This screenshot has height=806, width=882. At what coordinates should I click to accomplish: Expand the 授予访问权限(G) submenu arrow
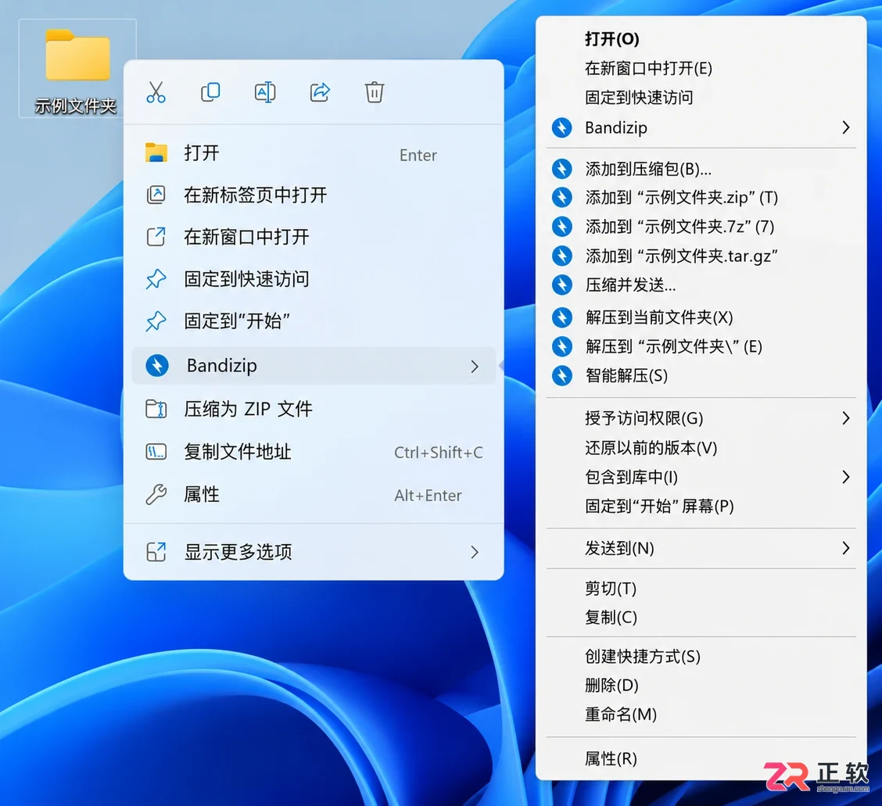(845, 418)
